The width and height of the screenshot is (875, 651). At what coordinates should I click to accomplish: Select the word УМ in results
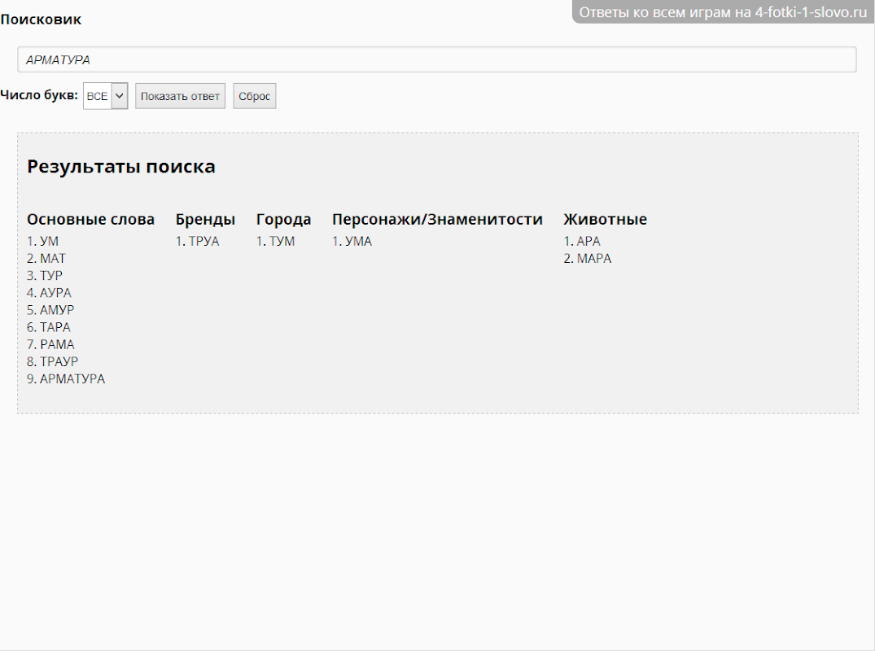click(49, 241)
